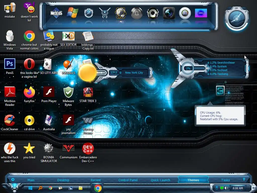Launch the 'Winstep Xtreme' icon
Image resolution: width=257 pixels, height=193 pixels.
pyautogui.click(x=88, y=126)
